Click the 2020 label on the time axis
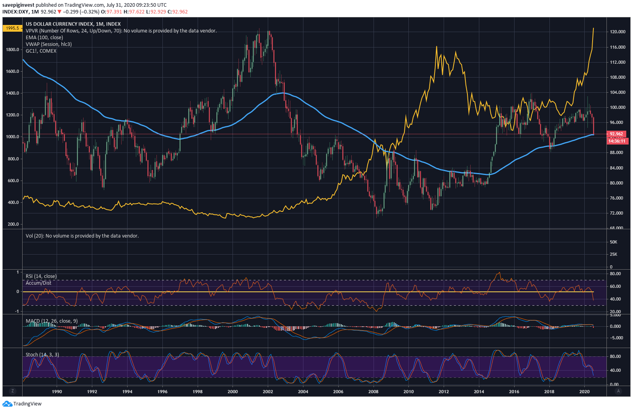633x411 pixels. (x=584, y=392)
